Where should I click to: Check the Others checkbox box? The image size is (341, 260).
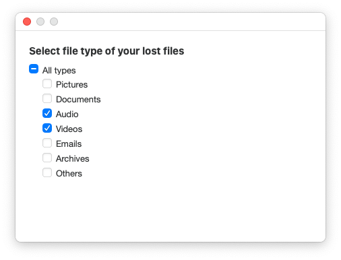coord(47,172)
